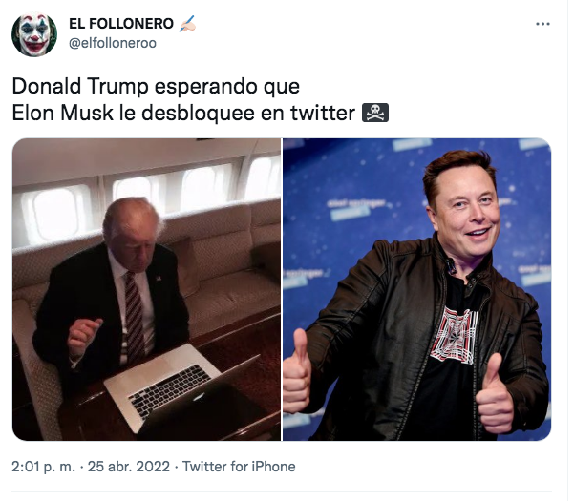Screen dimensions: 574x501
Task: Visit the @elfolloneroo handle link
Action: pyautogui.click(x=113, y=42)
